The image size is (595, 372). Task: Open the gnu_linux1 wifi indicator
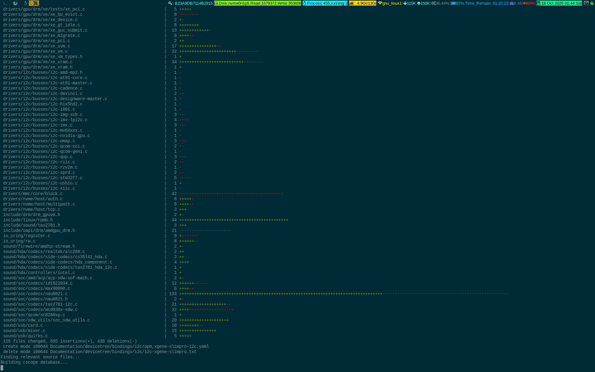coord(390,3)
